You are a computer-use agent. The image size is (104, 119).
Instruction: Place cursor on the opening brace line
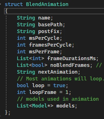click(x=54, y=11)
